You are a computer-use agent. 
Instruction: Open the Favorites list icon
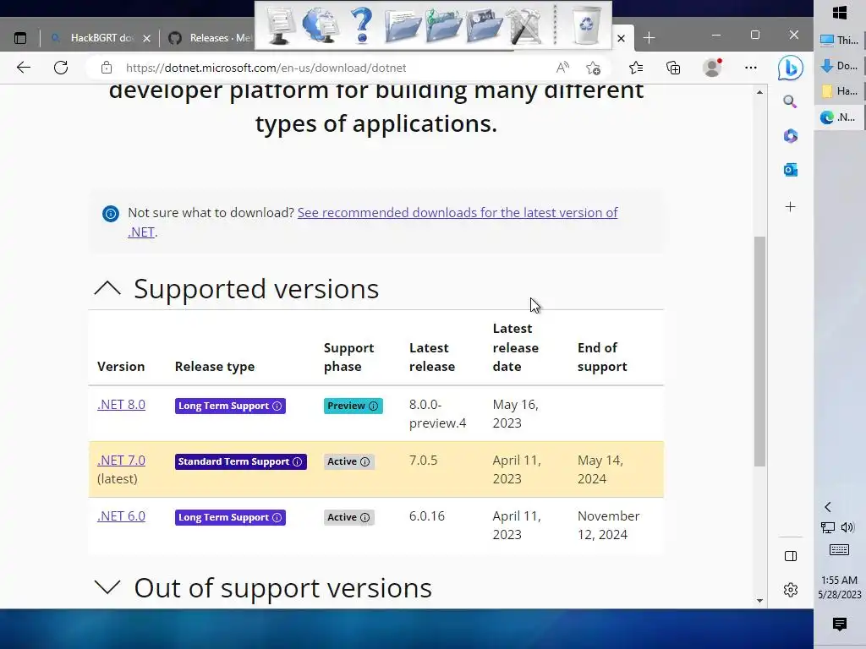pyautogui.click(x=636, y=68)
